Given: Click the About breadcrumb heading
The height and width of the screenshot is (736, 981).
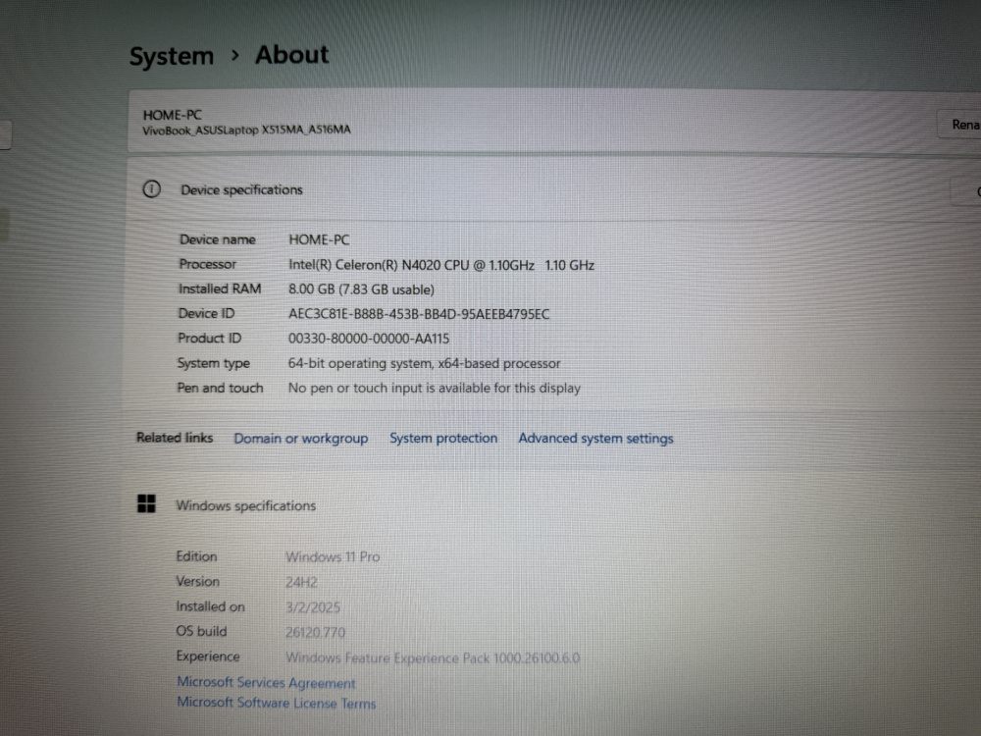Looking at the screenshot, I should 291,55.
